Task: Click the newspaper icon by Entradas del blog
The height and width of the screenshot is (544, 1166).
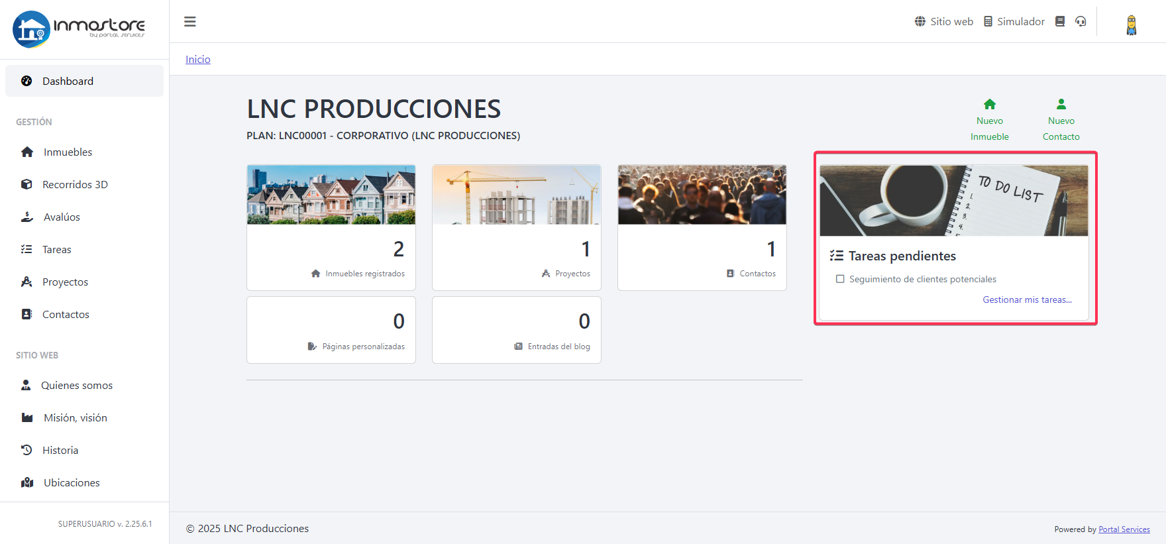Action: pyautogui.click(x=519, y=347)
